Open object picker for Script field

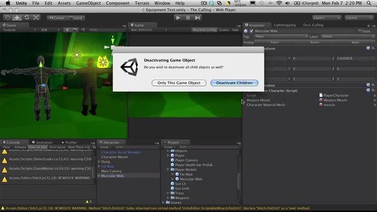point(375,95)
